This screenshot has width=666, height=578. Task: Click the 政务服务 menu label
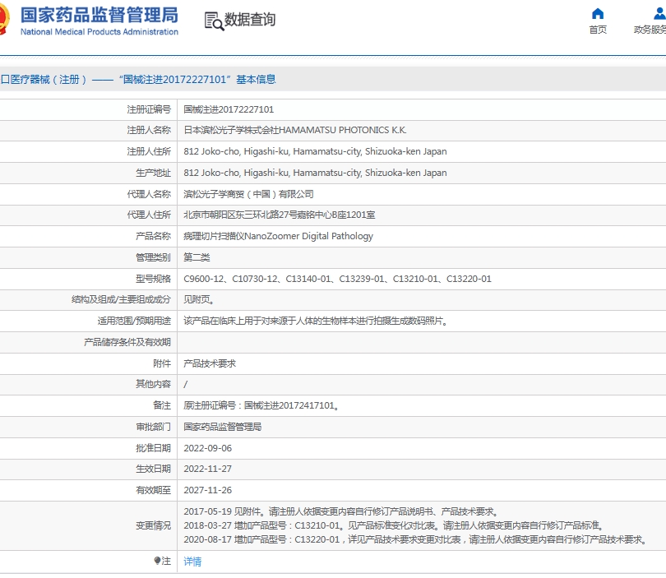650,30
